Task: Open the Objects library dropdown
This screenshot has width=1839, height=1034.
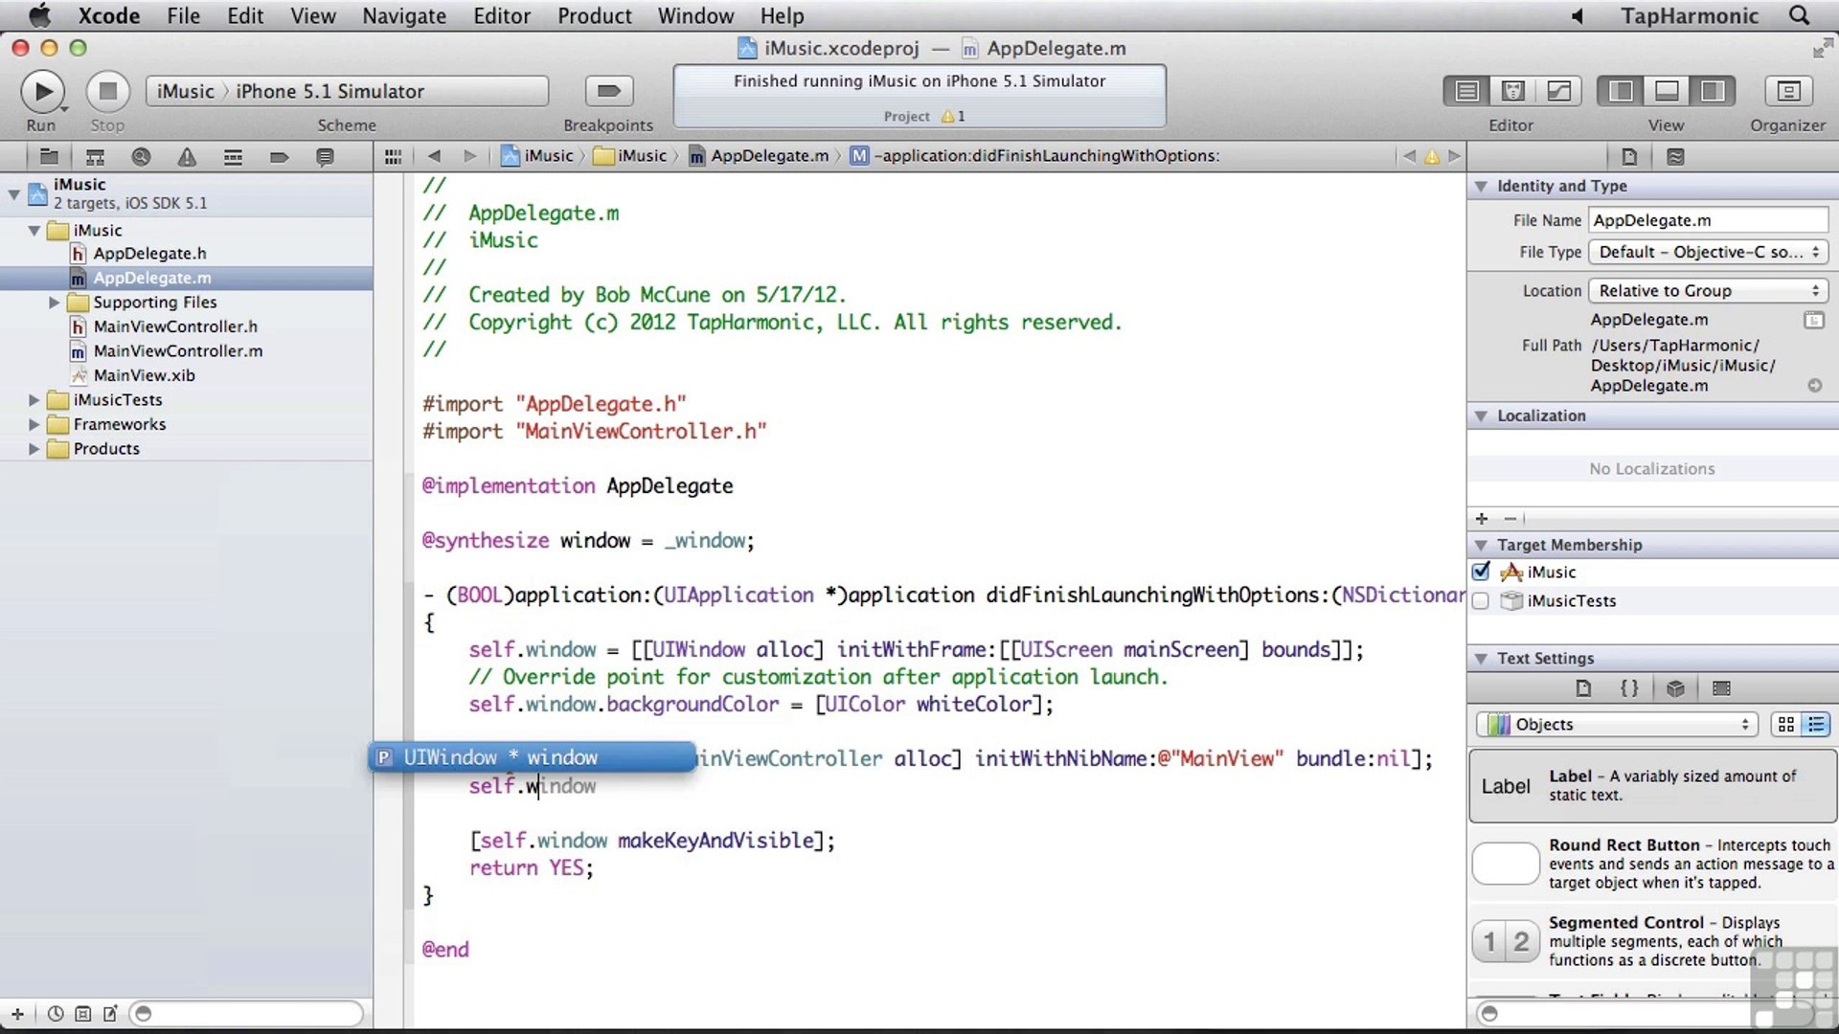Action: point(1617,725)
